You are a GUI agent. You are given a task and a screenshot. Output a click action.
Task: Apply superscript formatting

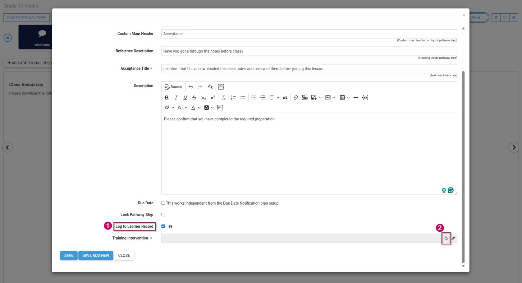[x=213, y=98]
